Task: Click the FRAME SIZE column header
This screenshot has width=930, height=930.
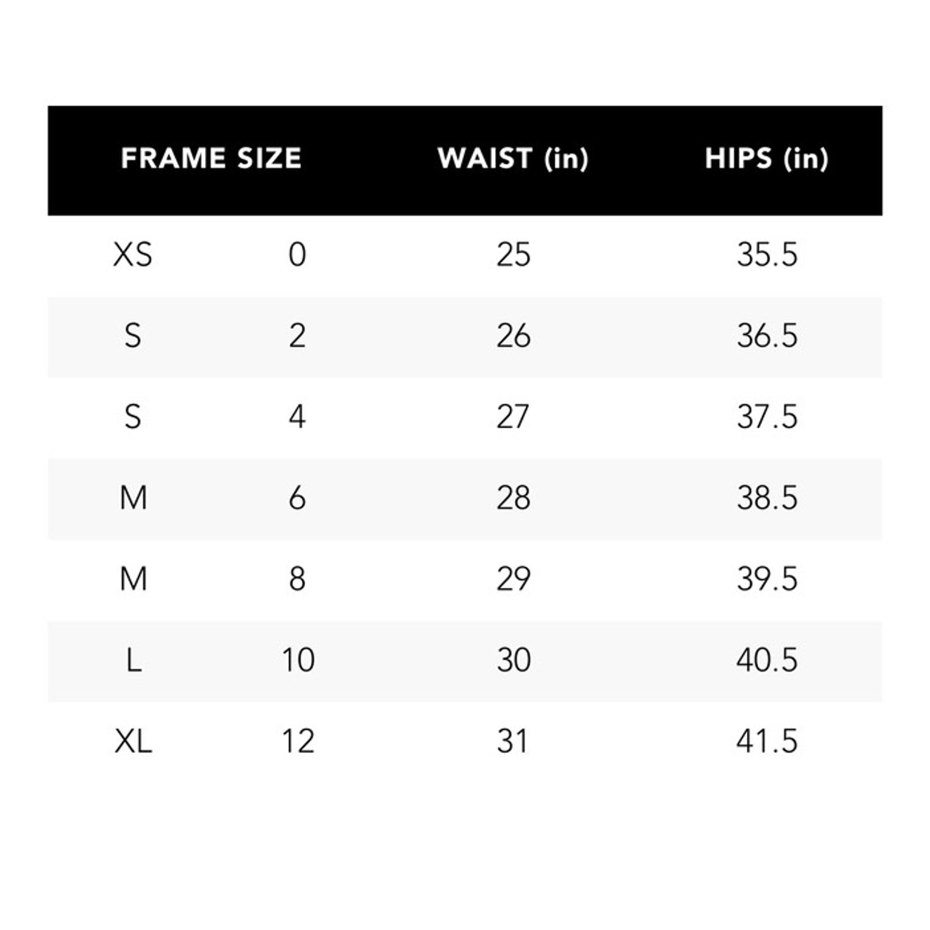Action: (211, 158)
